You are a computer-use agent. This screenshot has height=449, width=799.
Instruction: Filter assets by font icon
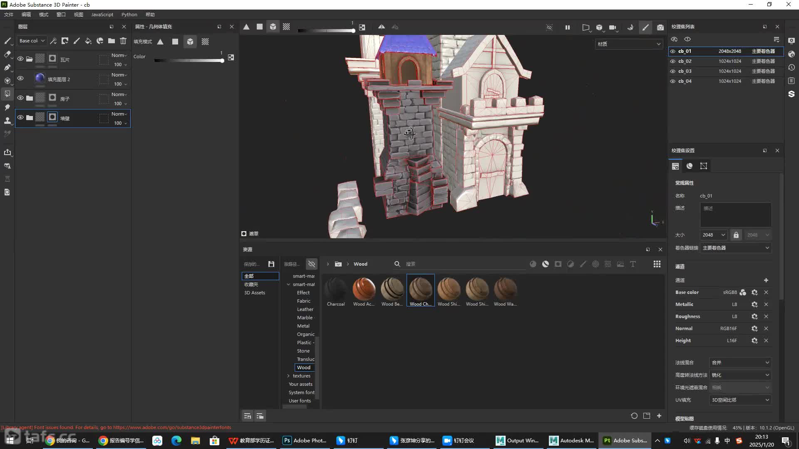tap(633, 264)
